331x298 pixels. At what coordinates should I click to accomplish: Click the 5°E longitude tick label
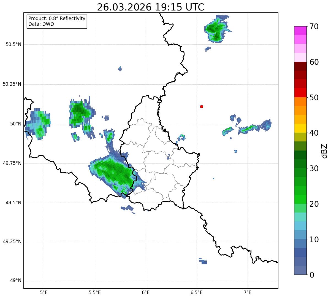click(44, 292)
